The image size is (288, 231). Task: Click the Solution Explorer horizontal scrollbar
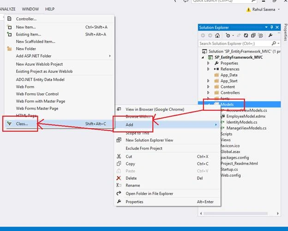point(236,213)
